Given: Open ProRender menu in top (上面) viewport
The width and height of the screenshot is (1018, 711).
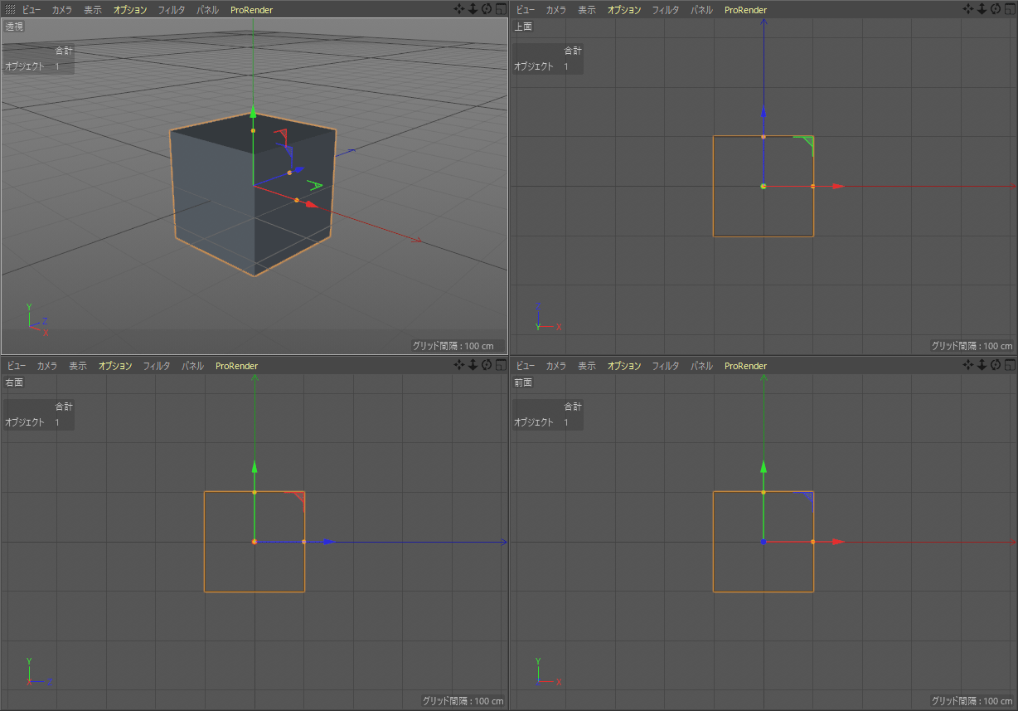Looking at the screenshot, I should pos(745,10).
